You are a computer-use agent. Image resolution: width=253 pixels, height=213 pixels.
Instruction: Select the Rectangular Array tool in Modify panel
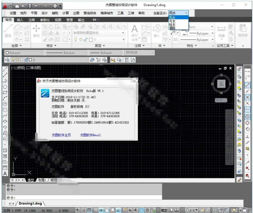57,39
